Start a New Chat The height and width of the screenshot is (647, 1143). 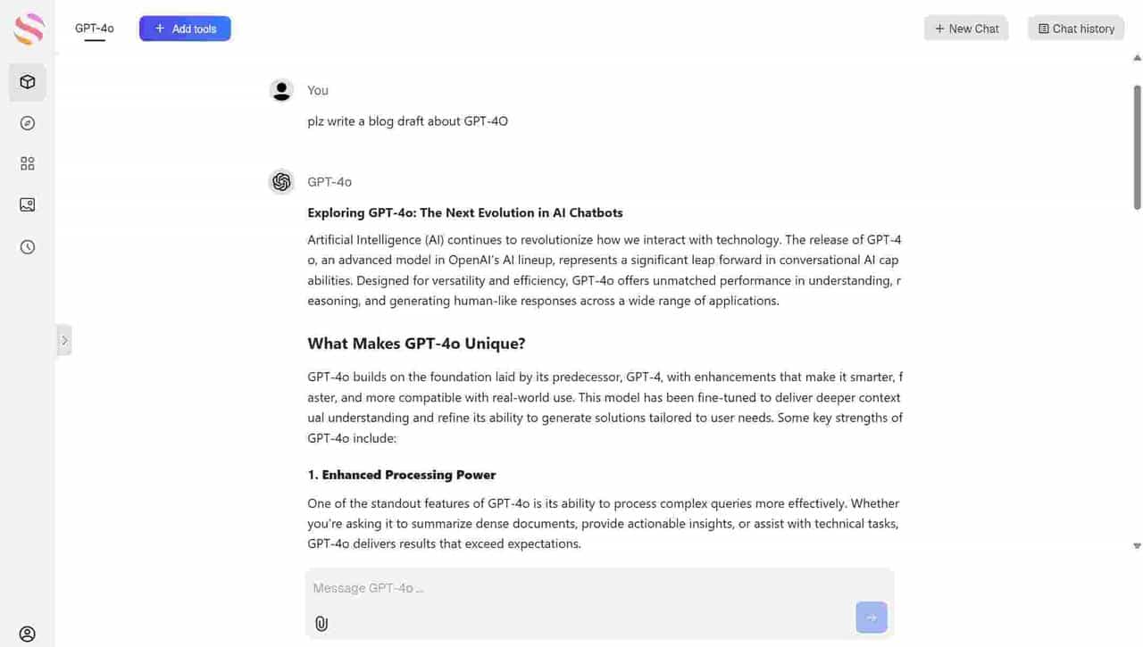pyautogui.click(x=966, y=29)
